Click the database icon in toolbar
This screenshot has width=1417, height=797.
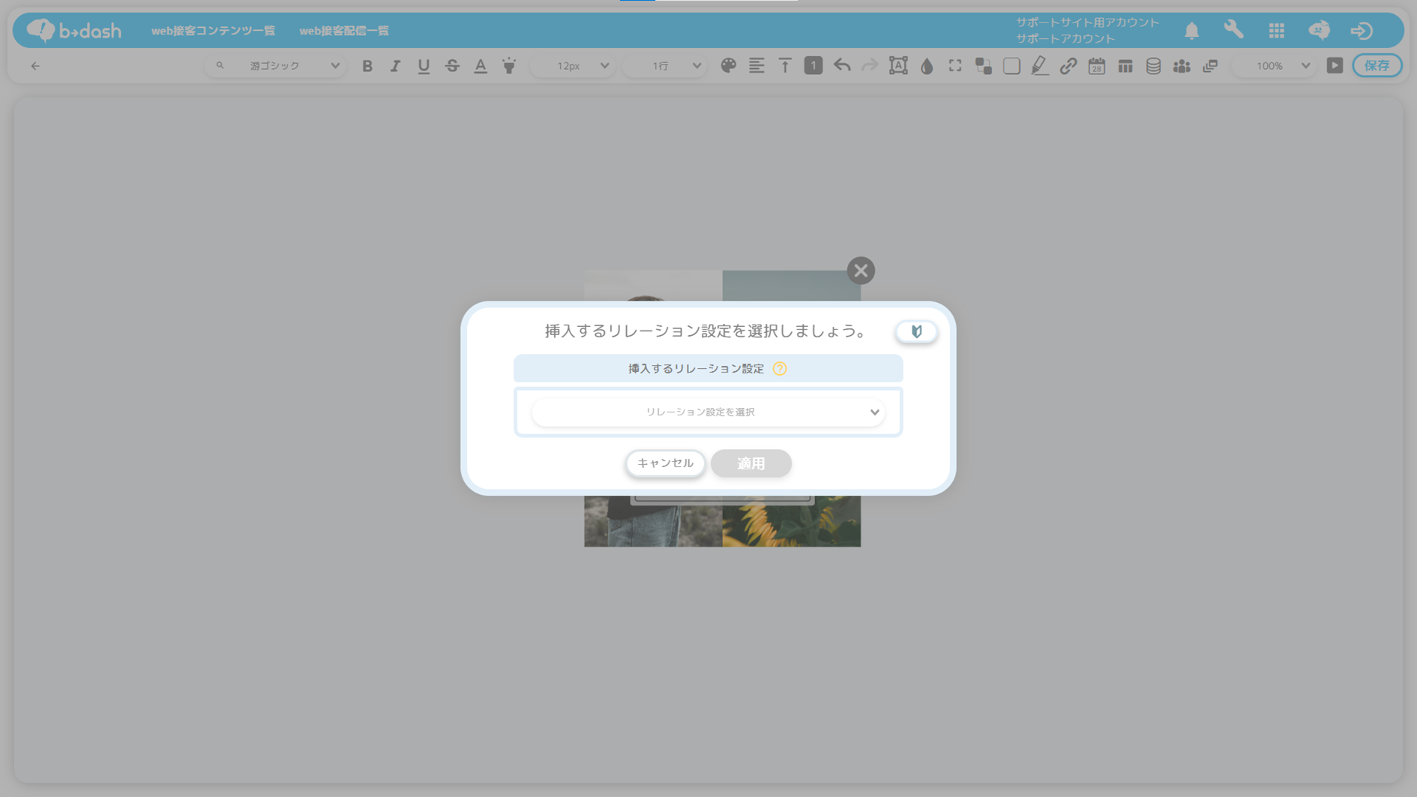pyautogui.click(x=1153, y=66)
